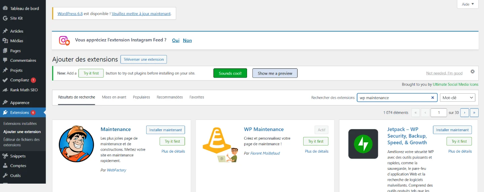484x192 pixels.
Task: Click the Comptes user icon
Action: (5, 165)
